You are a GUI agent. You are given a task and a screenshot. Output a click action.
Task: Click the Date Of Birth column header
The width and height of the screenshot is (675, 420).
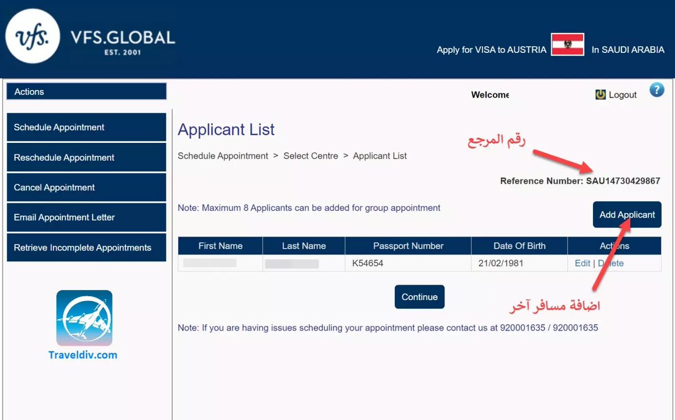[519, 246]
